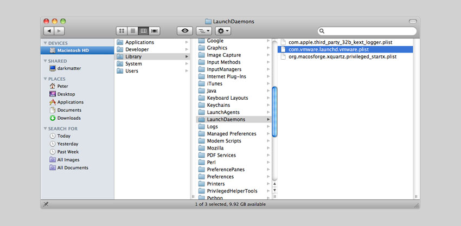Go forward with the right arrow
This screenshot has width=461, height=226.
click(x=59, y=30)
